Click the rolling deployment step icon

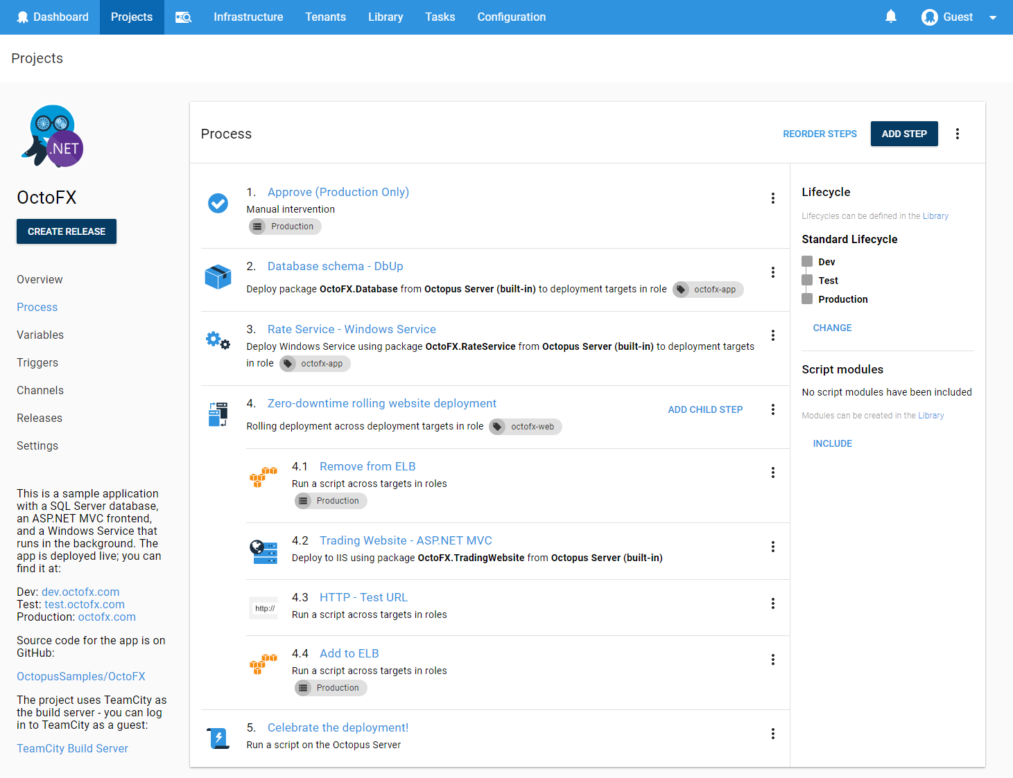[218, 414]
